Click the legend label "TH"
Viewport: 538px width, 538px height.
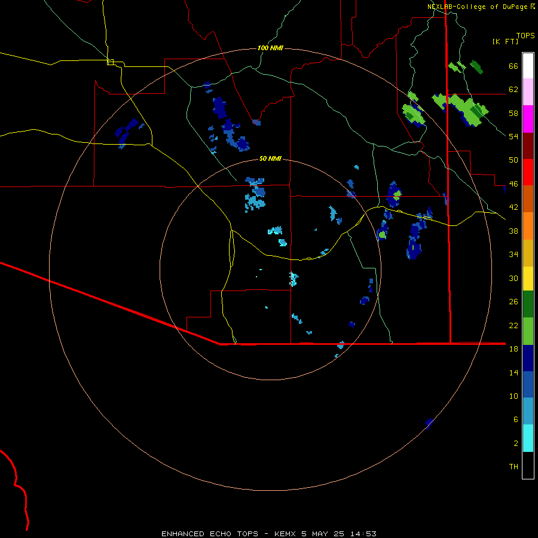click(513, 467)
